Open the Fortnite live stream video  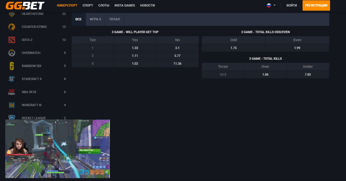[58, 149]
